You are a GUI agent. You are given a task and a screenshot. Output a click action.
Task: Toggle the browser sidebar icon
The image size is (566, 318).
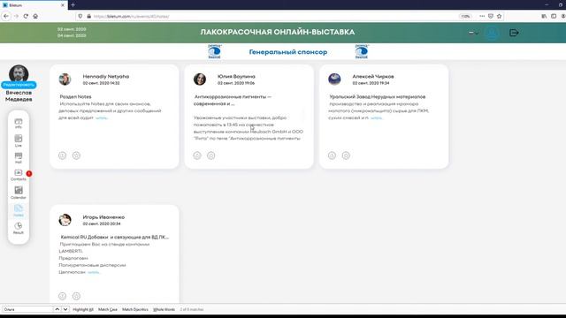(554, 16)
